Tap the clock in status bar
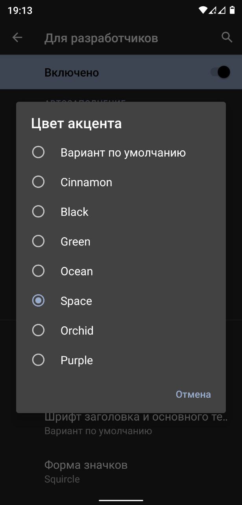 click(20, 11)
